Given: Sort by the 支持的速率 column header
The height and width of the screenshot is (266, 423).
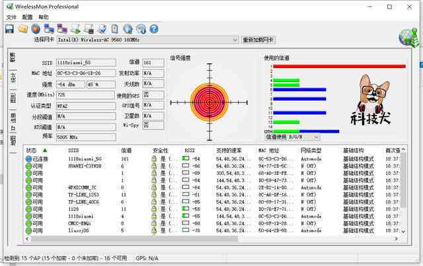Looking at the screenshot, I should click(x=229, y=150).
